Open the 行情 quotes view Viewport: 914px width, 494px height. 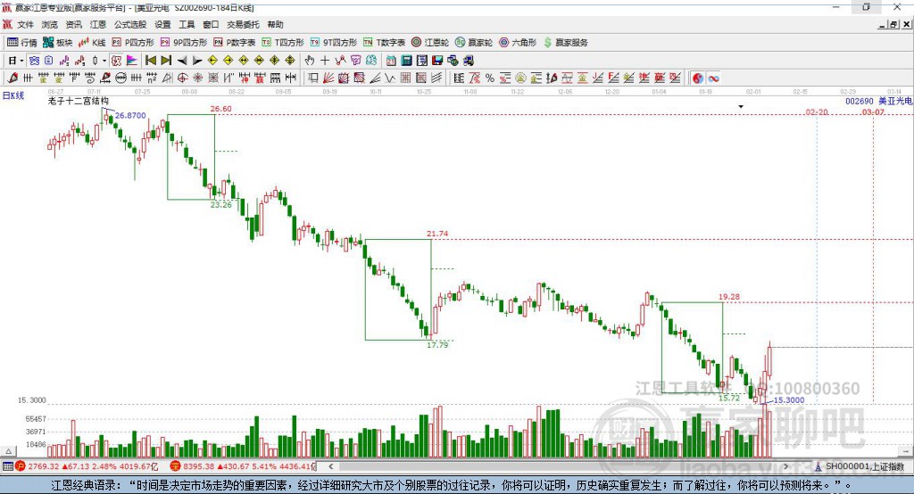(x=22, y=43)
